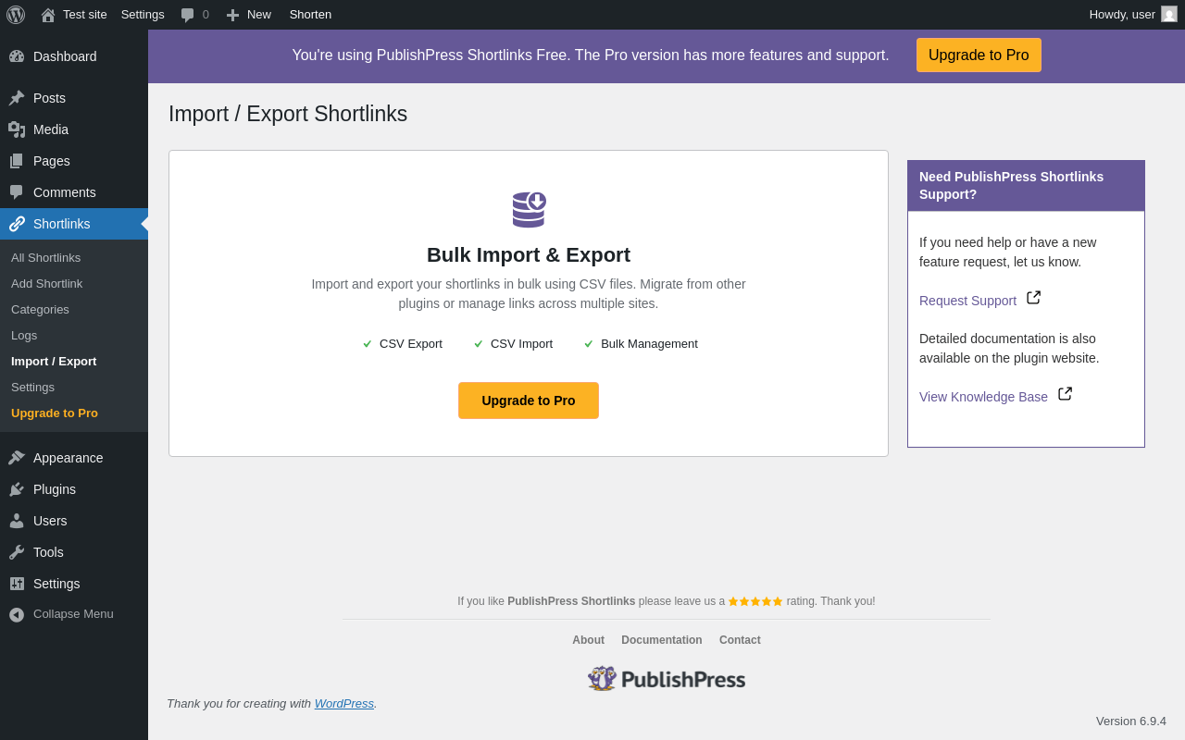Open the Request Support link

967,301
